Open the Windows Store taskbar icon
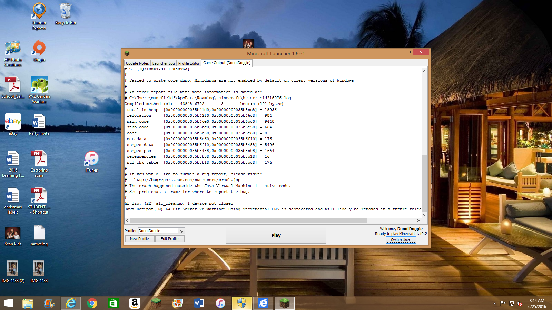This screenshot has width=552, height=310. pyautogui.click(x=113, y=303)
